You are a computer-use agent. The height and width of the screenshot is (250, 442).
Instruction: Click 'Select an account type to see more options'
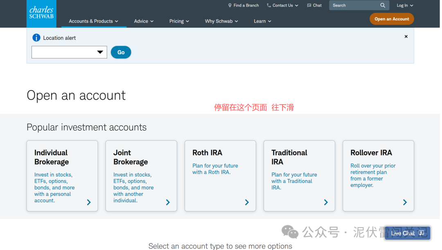pyautogui.click(x=220, y=246)
